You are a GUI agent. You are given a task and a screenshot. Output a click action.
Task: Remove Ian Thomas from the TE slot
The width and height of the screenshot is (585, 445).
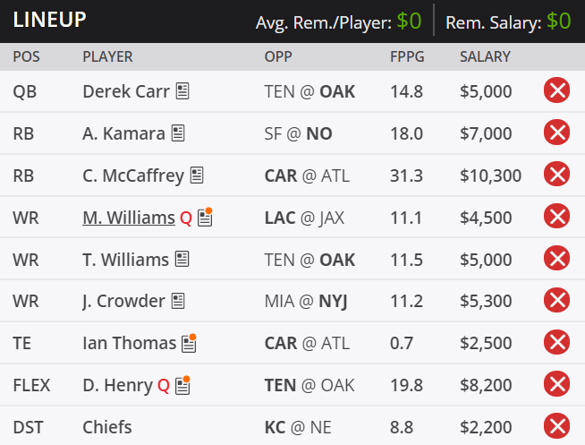pos(556,342)
